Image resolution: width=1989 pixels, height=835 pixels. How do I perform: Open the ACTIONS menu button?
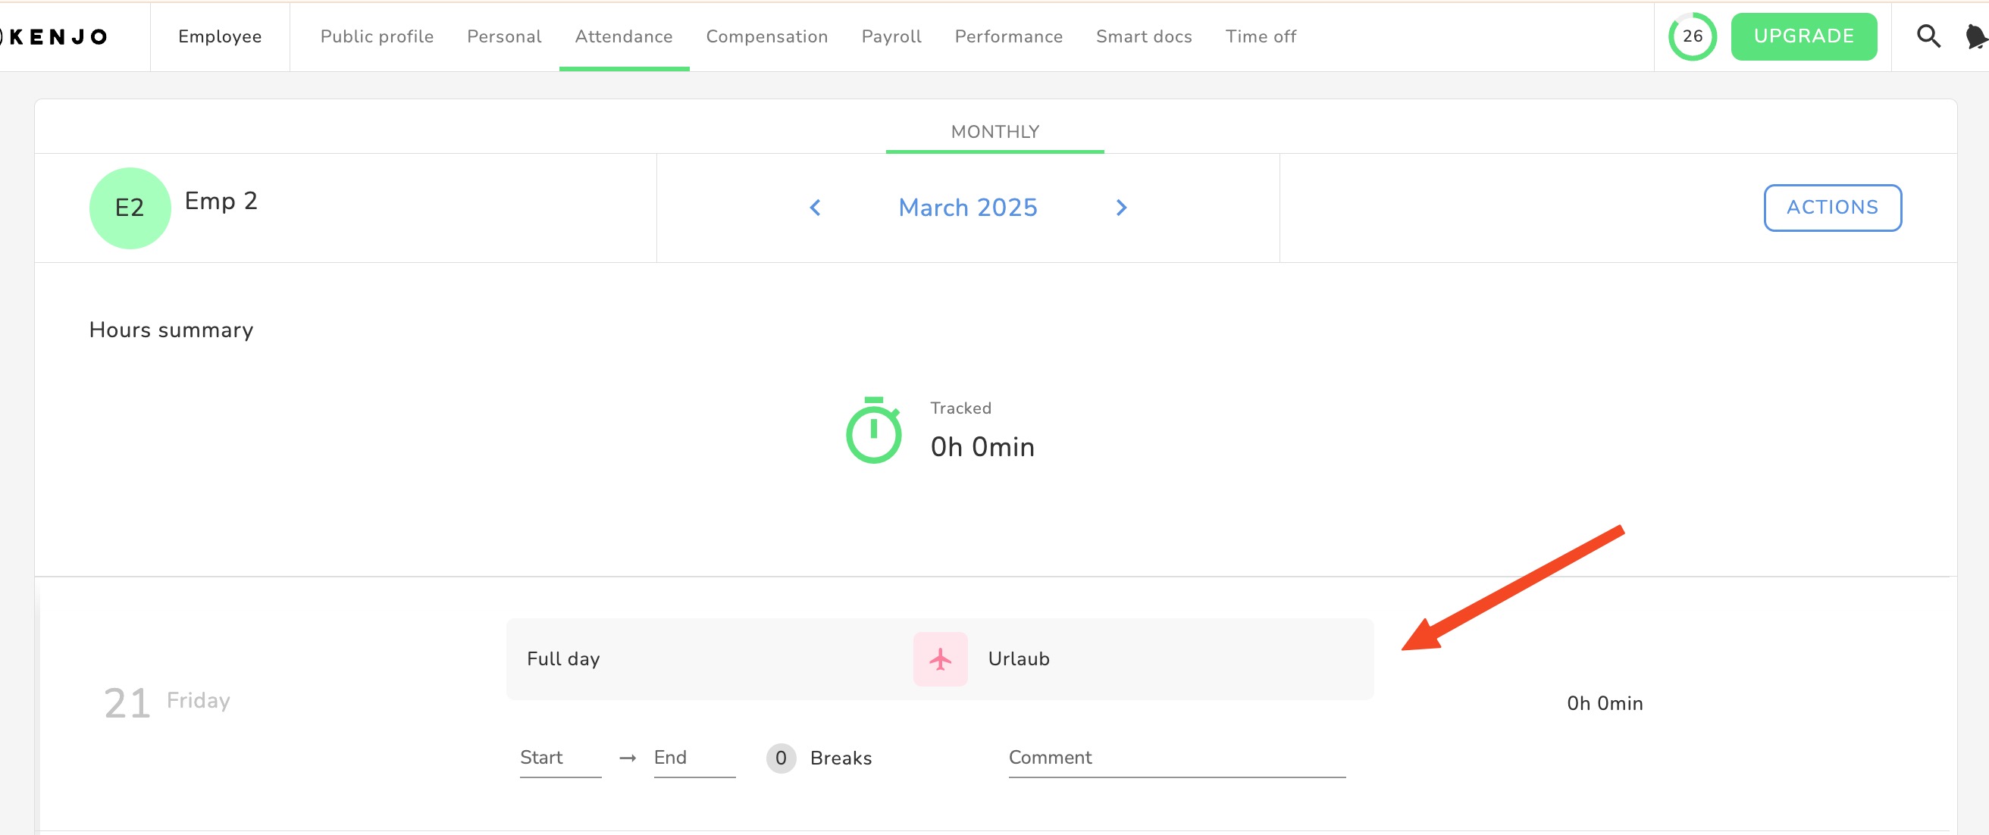(1831, 208)
